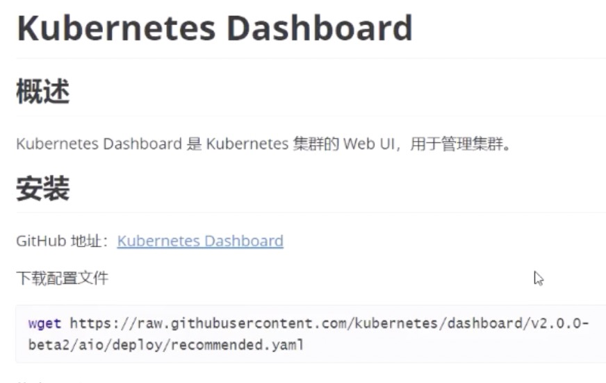606x383 pixels.
Task: Click the 用于管理集群 phrase
Action: [457, 144]
